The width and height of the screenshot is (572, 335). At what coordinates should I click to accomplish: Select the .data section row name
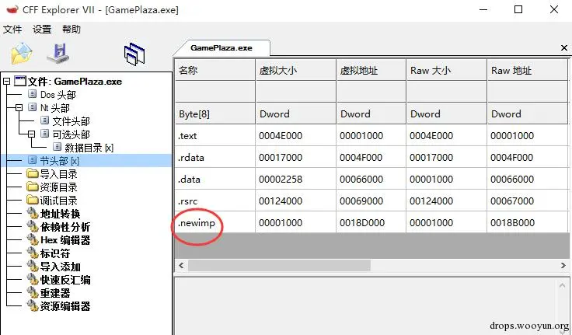(x=189, y=180)
